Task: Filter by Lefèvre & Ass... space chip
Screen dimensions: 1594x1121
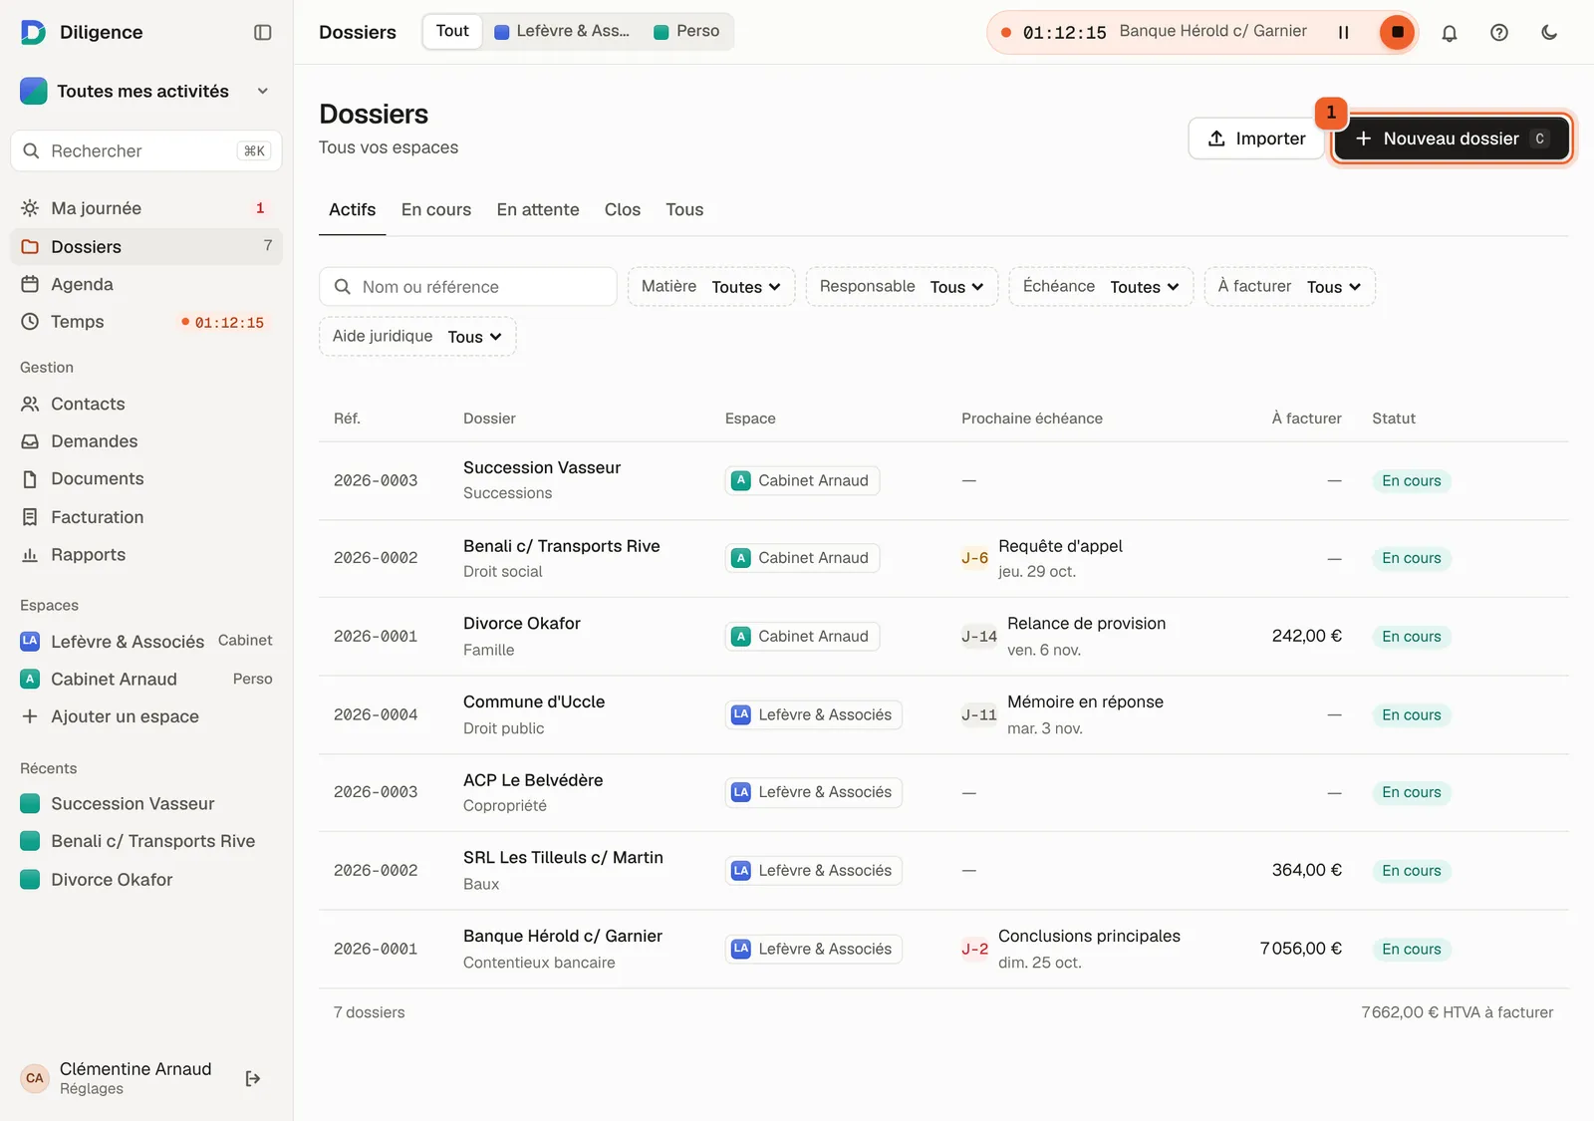Action: pos(563,31)
